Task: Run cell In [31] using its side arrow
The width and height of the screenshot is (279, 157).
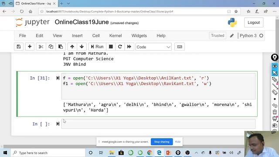Action: 58,78
